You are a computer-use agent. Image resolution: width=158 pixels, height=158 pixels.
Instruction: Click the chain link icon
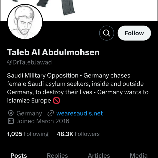[x=50, y=113]
